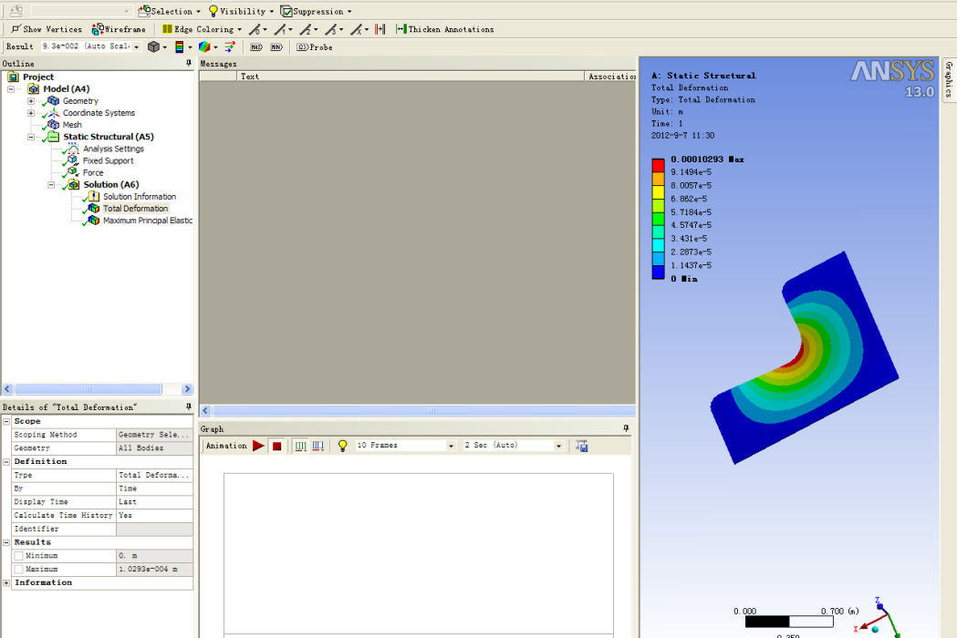The width and height of the screenshot is (957, 638).
Task: Click the edge connection X icon
Action: pos(359,28)
